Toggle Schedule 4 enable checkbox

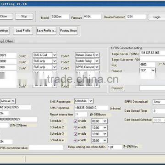tap(75, 140)
